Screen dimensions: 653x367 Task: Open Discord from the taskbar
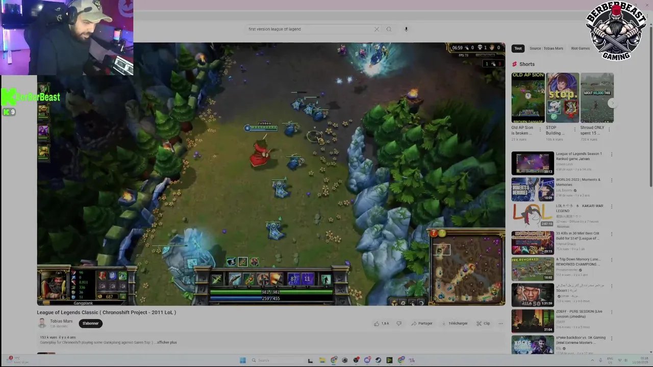coord(367,360)
